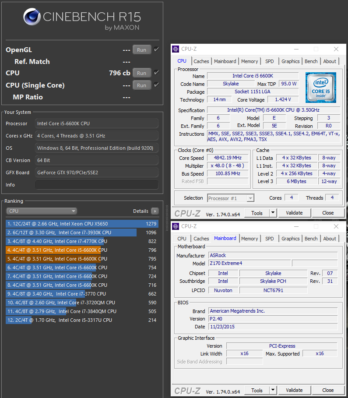The height and width of the screenshot is (398, 348).
Task: Click Processor field Intel Core i5-6600K CPU
Action: tap(97, 123)
